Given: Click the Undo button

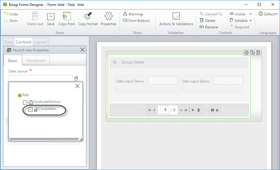Looking at the screenshot, I should pos(11,14).
